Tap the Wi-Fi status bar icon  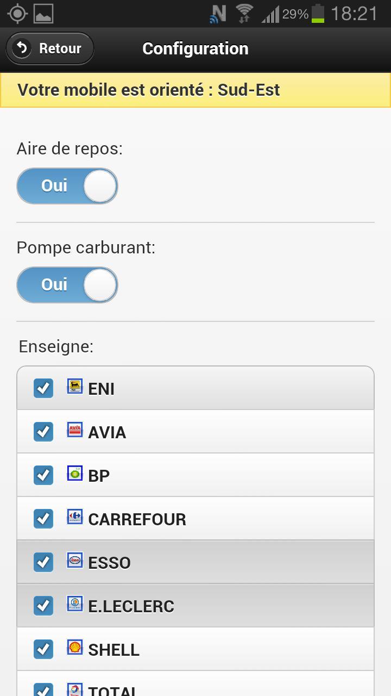pyautogui.click(x=245, y=13)
